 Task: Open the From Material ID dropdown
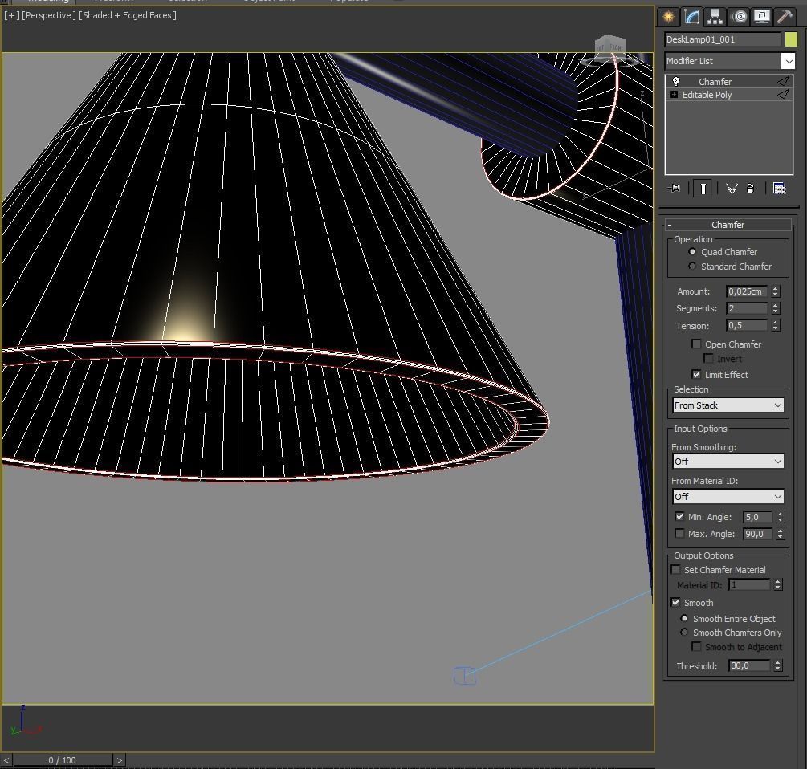click(728, 496)
